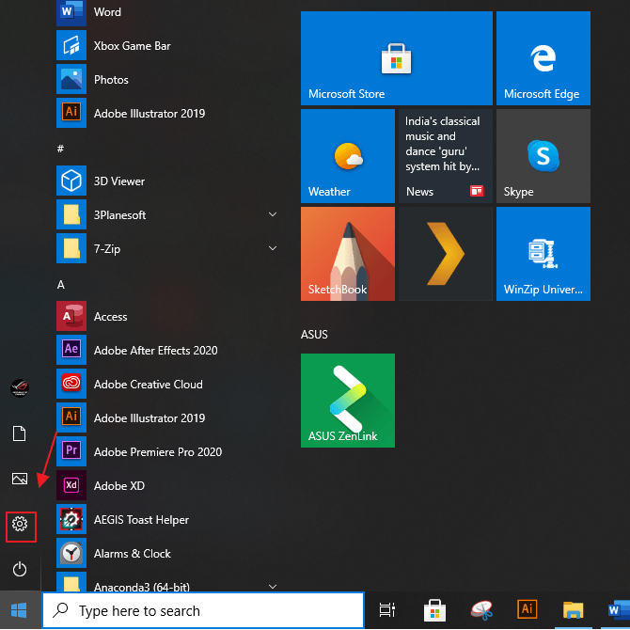Switch to Word on the taskbar
Viewport: 630px width, 630px height.
coord(617,610)
